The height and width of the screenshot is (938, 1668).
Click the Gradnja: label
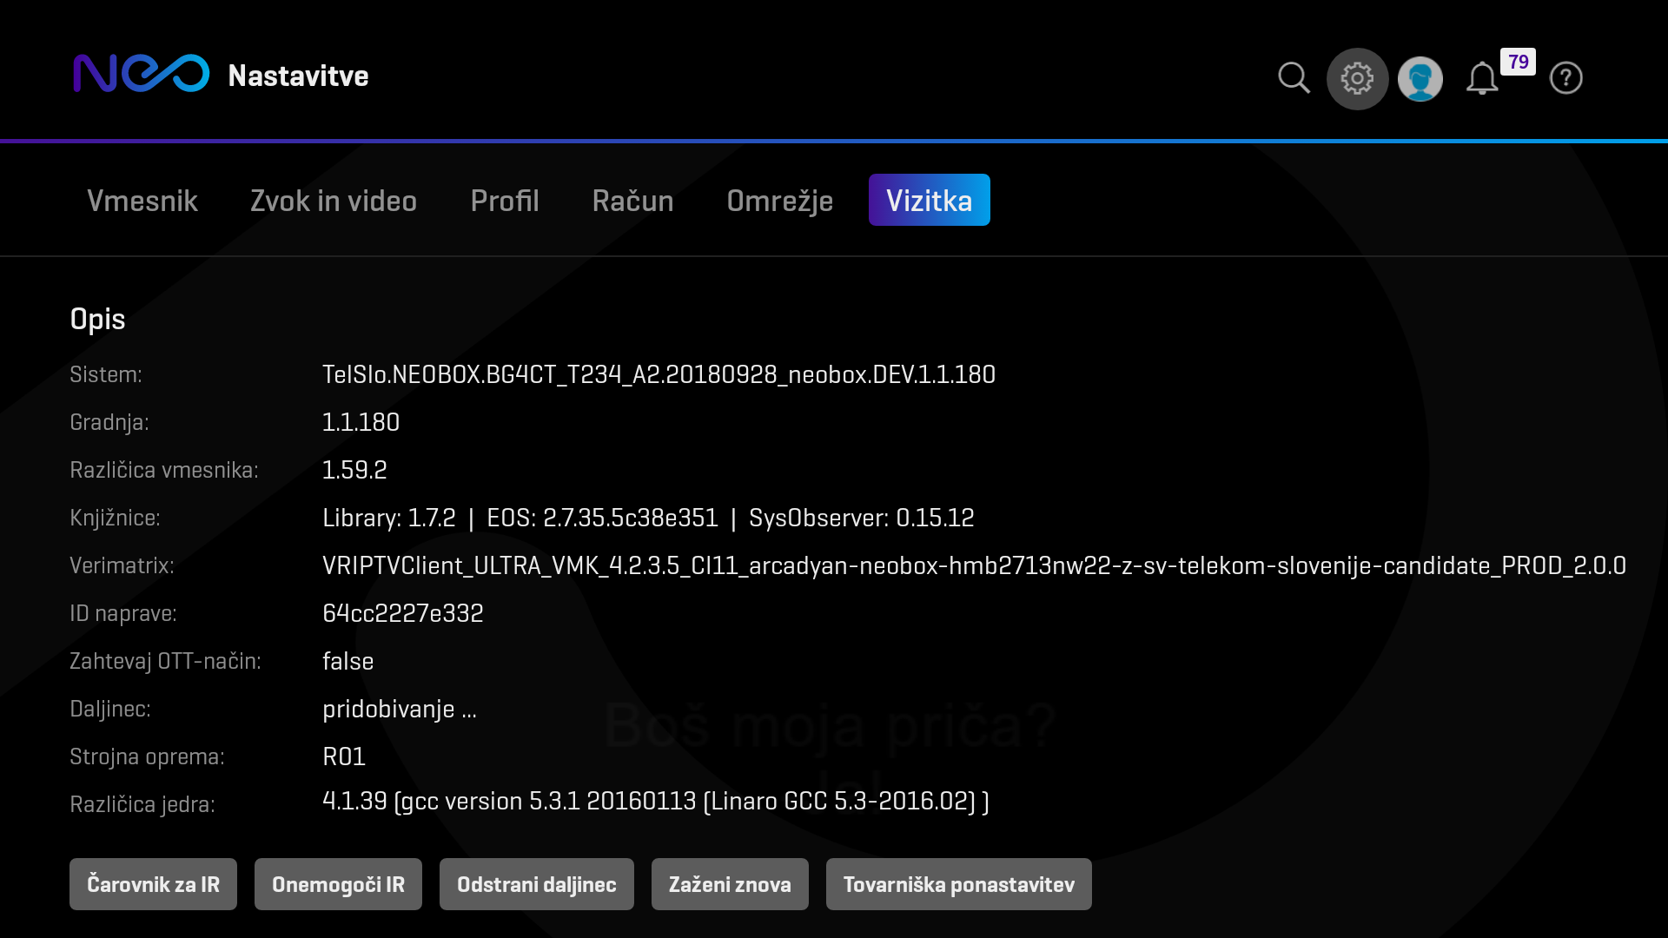109,423
